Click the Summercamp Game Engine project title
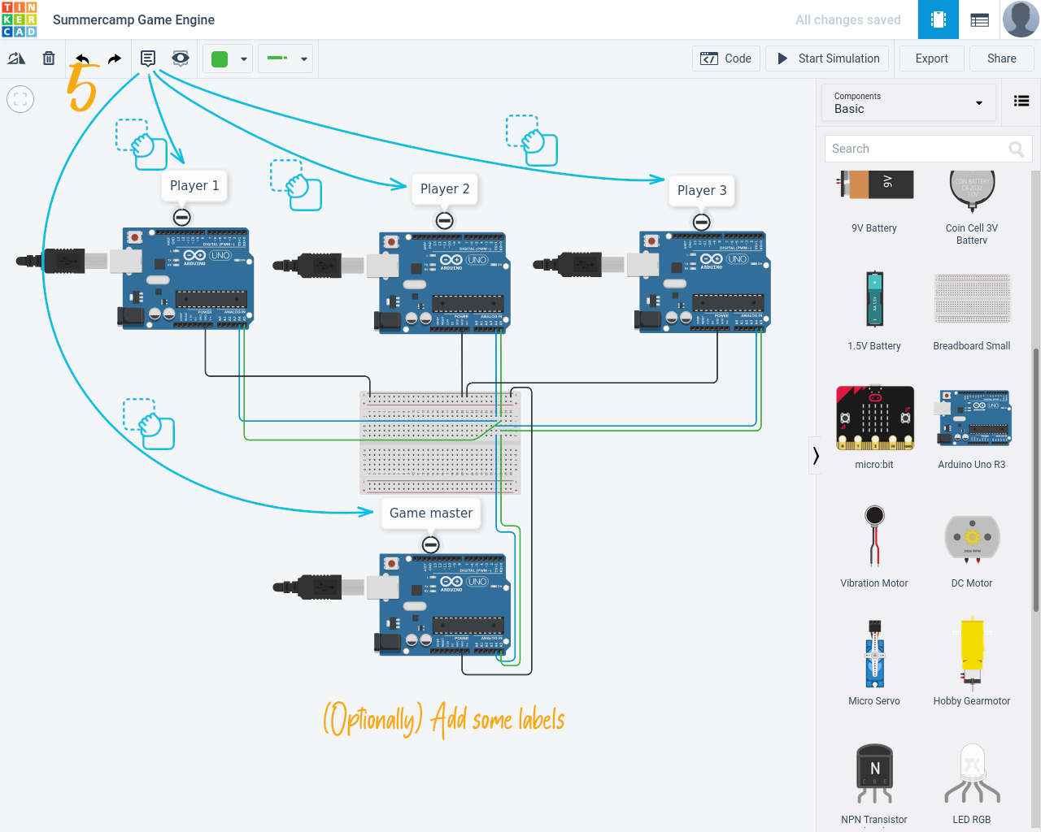This screenshot has height=832, width=1041. (134, 19)
